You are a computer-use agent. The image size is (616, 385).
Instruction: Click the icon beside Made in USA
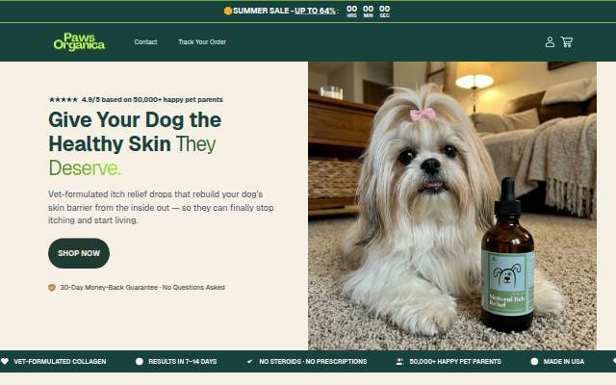pyautogui.click(x=534, y=362)
